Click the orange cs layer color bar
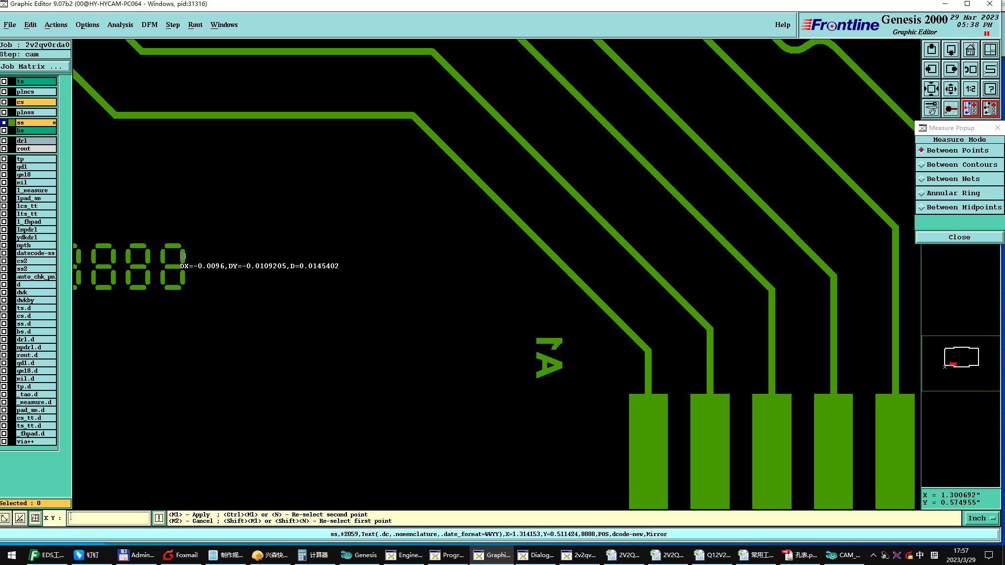Screen dimensions: 1005x565 (x=36, y=102)
